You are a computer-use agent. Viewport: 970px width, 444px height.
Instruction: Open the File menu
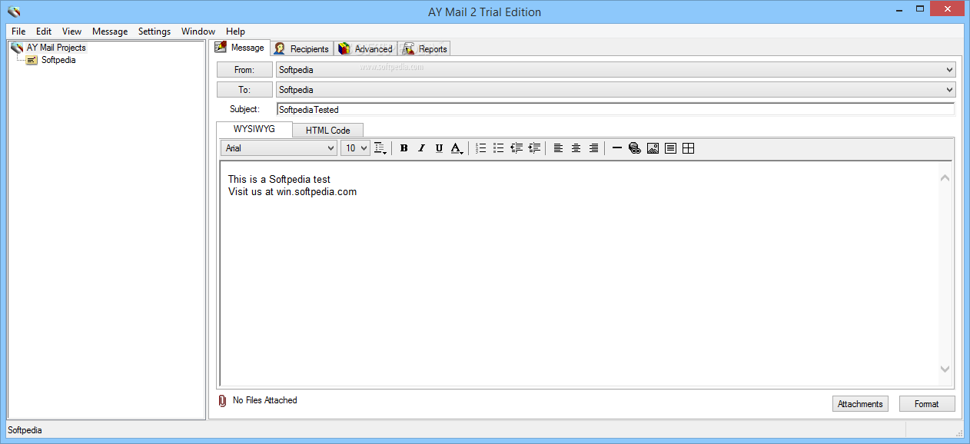(x=18, y=31)
